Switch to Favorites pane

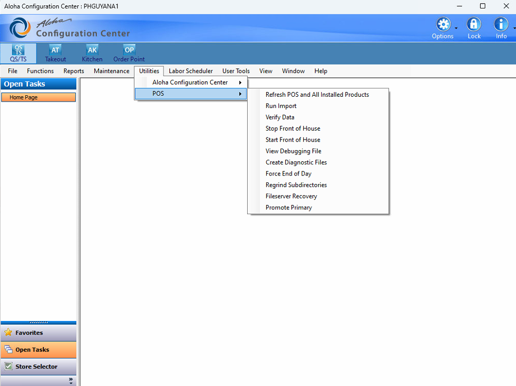[x=39, y=333]
